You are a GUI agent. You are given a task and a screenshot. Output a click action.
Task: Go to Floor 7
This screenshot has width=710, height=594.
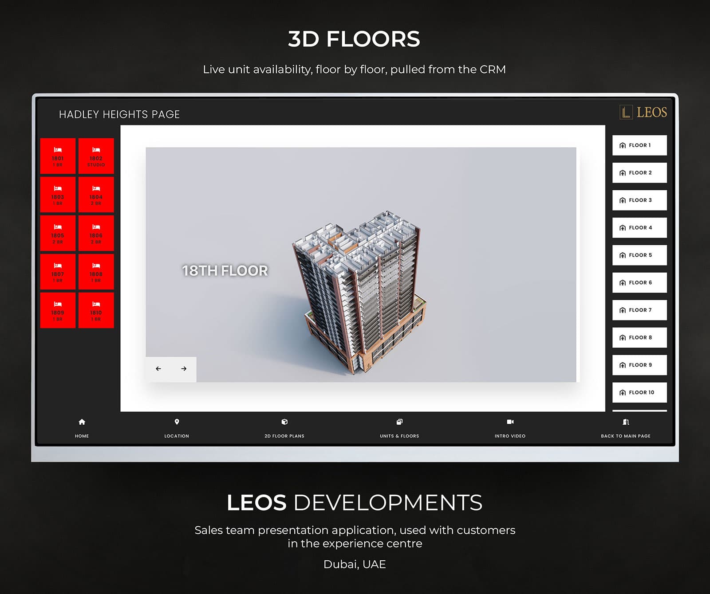pyautogui.click(x=639, y=310)
